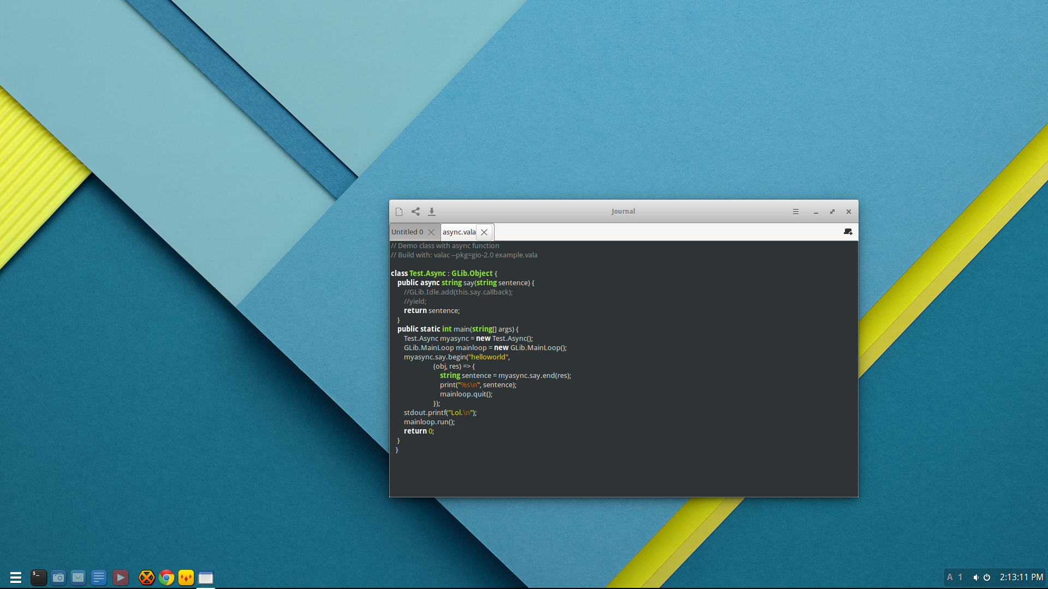Viewport: 1048px width, 589px height.
Task: Click the share icon in Journal toolbar
Action: [415, 212]
